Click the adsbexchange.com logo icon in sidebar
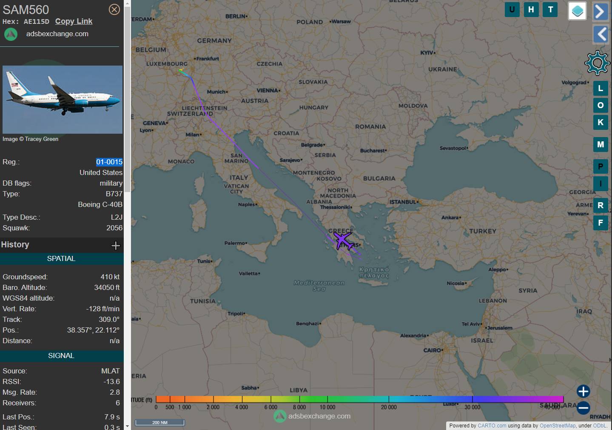Screen dimensions: 612x430 coord(11,34)
